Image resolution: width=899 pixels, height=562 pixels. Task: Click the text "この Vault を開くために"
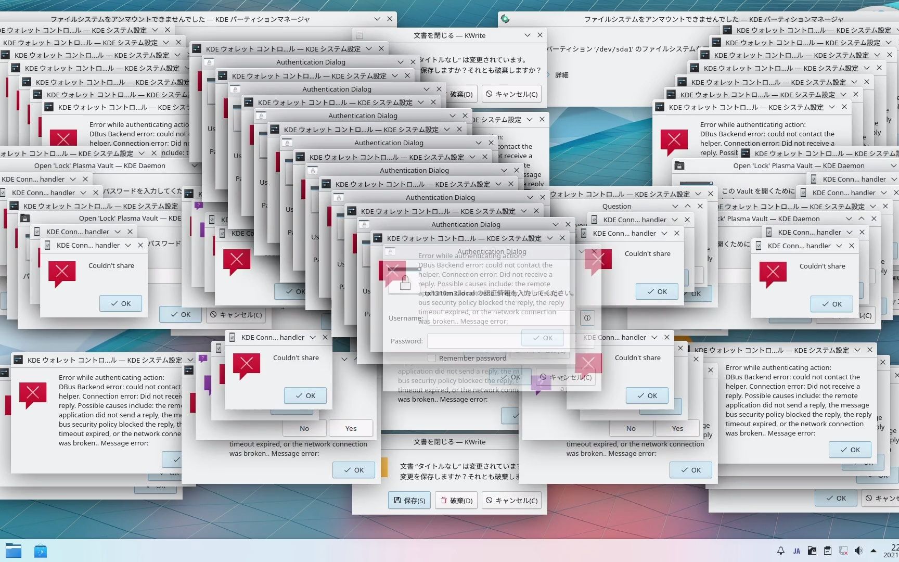point(759,191)
